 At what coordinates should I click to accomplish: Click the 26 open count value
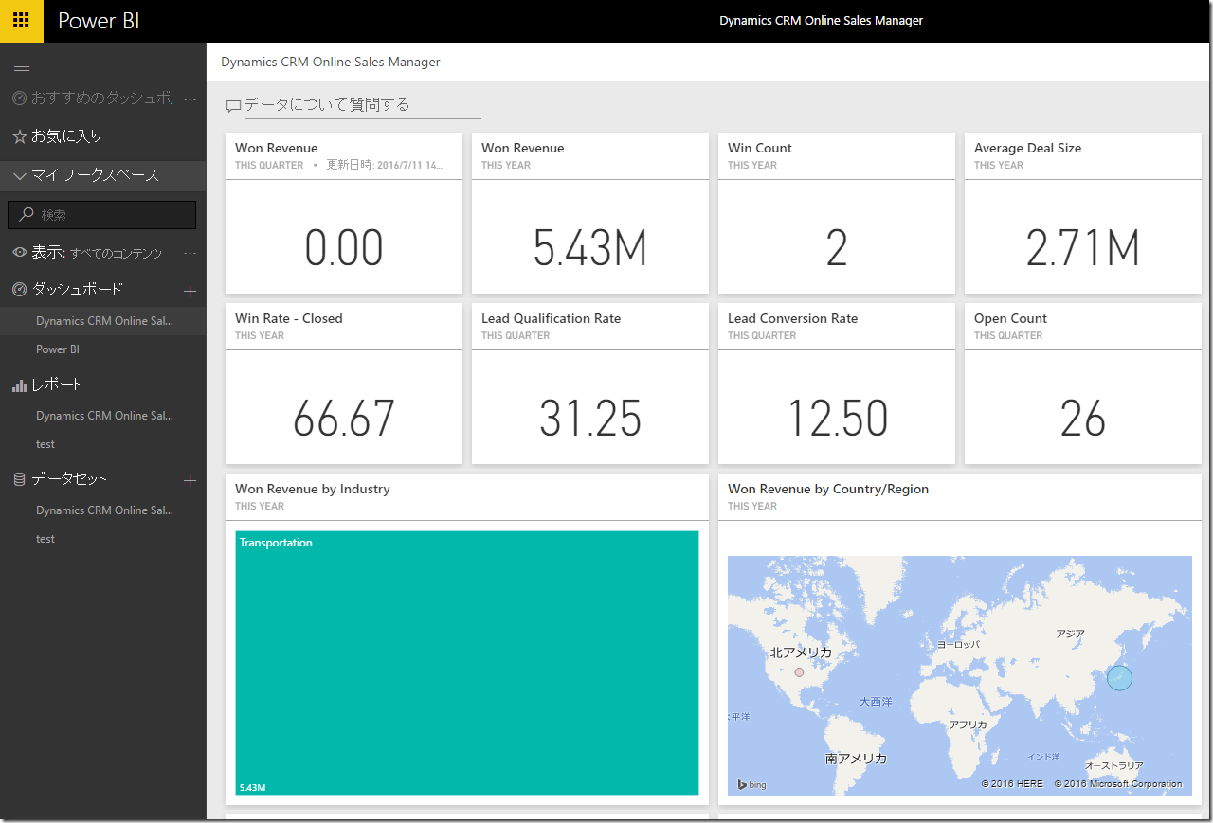1083,419
